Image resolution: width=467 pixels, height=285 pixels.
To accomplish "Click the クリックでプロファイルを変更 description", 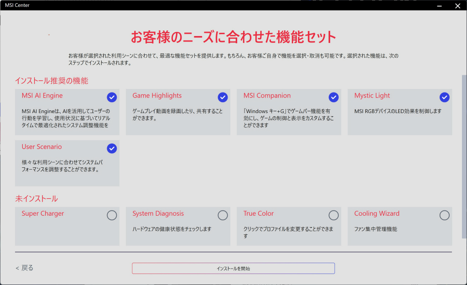I will click(288, 232).
